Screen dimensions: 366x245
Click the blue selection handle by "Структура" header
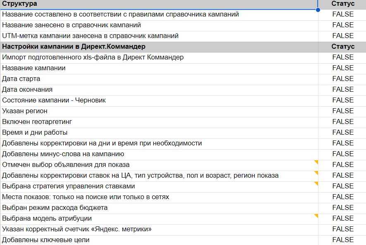tap(318, 10)
